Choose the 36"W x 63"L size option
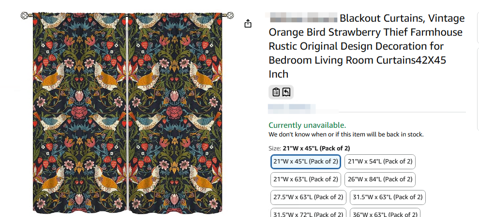Screen dimensions: 479x217 pos(386,213)
